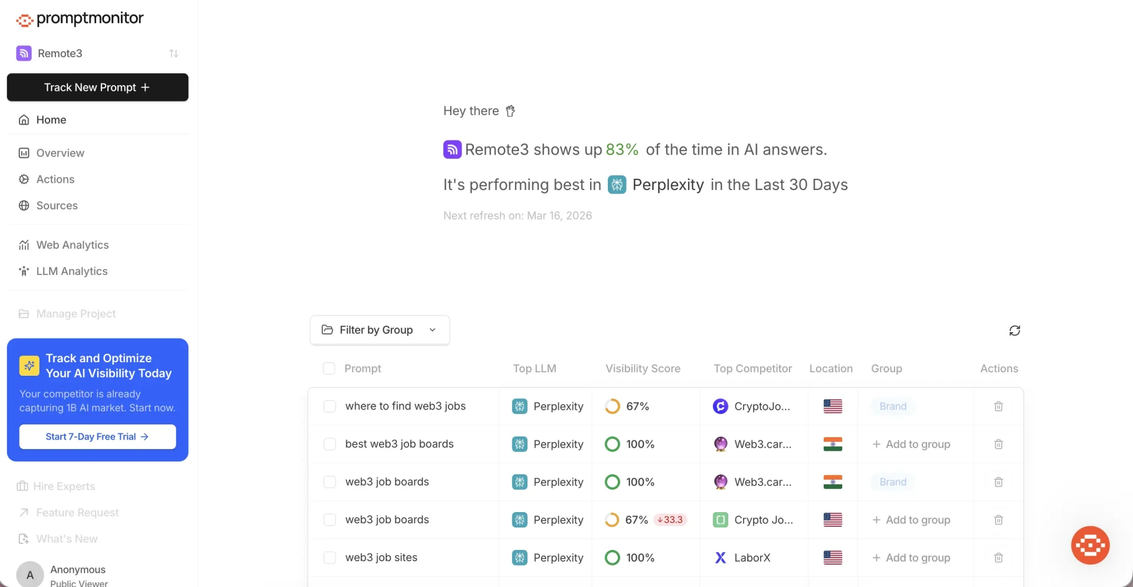Click the Sources globe icon
This screenshot has width=1133, height=587.
[x=23, y=205]
